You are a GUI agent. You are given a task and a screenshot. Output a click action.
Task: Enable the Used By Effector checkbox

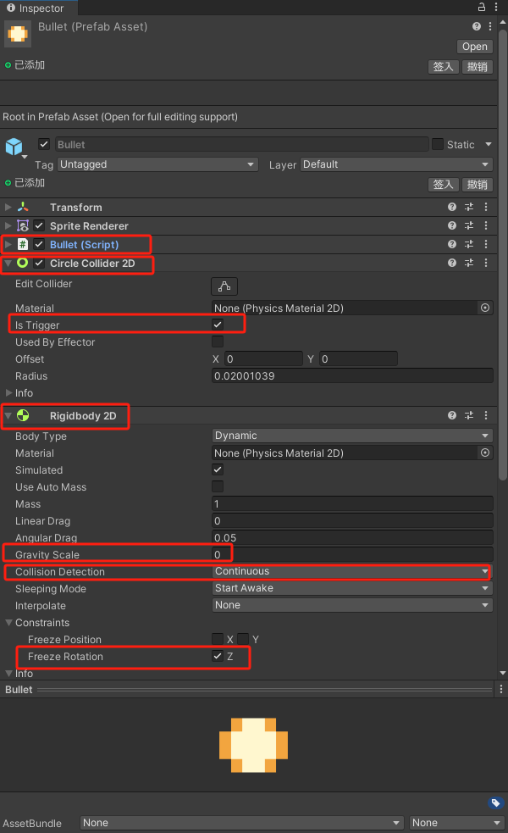[x=218, y=342]
